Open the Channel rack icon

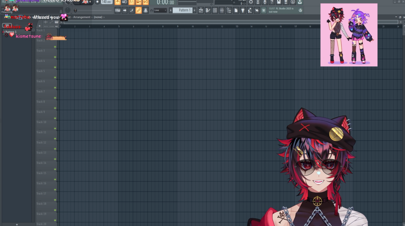pyautogui.click(x=215, y=10)
